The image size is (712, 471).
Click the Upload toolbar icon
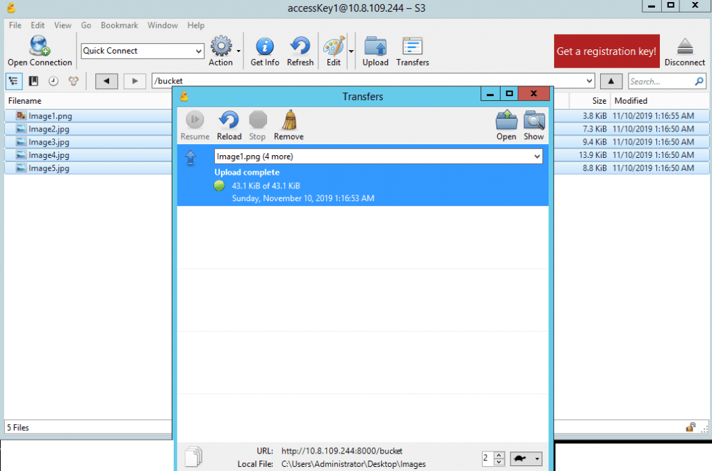(375, 47)
